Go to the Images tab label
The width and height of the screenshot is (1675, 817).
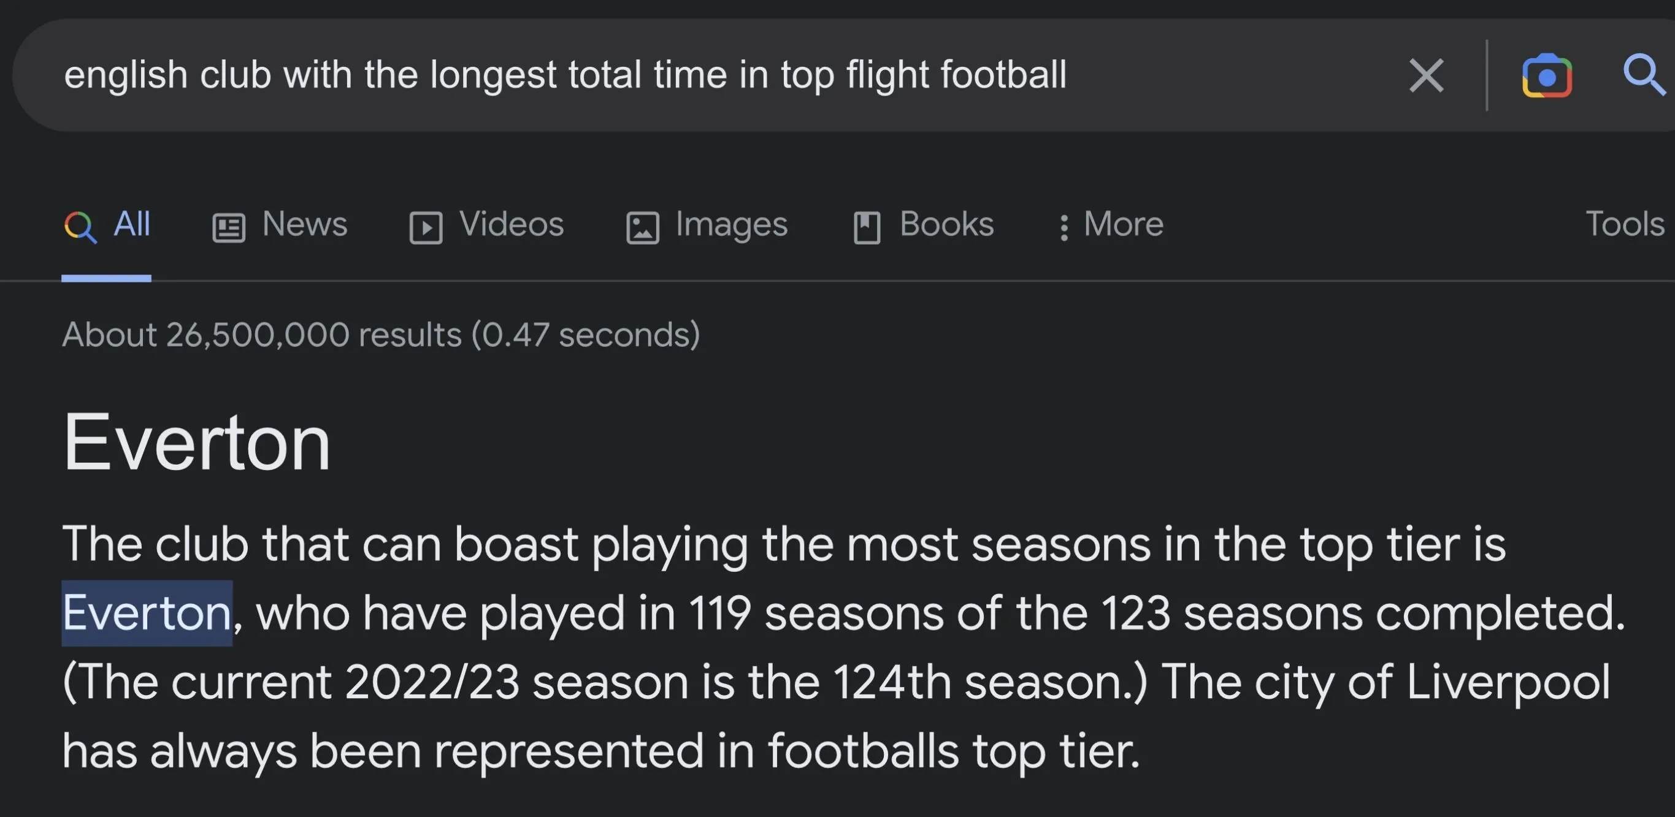coord(731,224)
